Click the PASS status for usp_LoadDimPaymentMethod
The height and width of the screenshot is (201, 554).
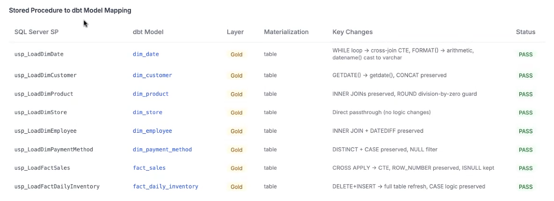pyautogui.click(x=525, y=150)
